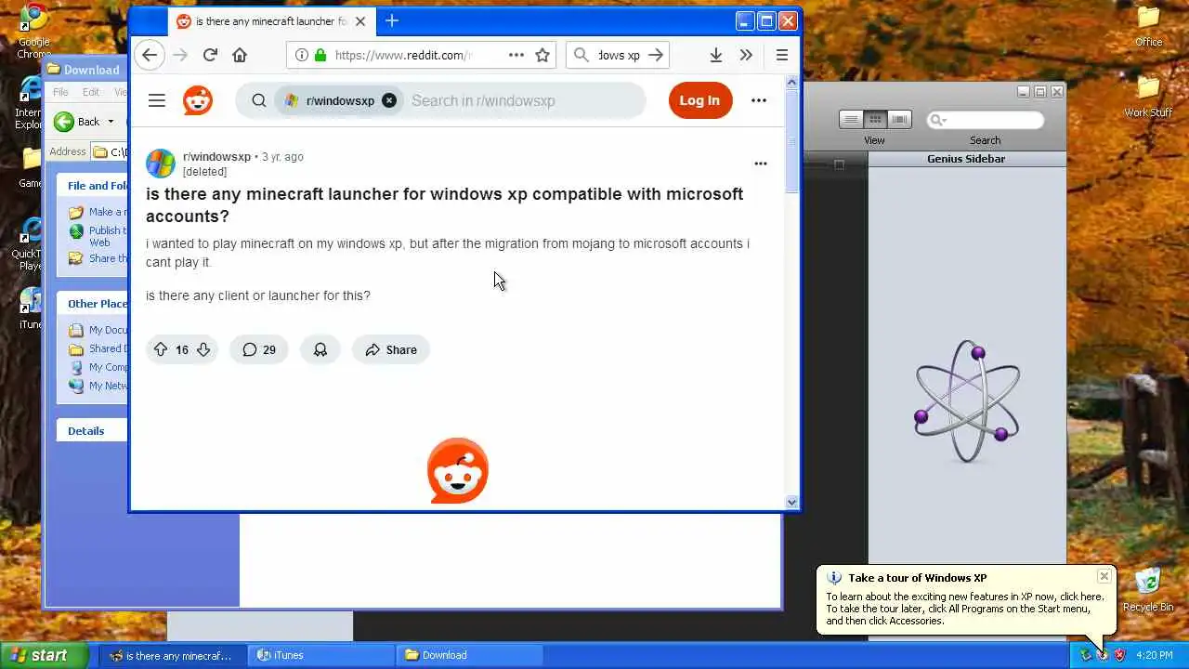Open the post's three-dot options menu

[761, 164]
